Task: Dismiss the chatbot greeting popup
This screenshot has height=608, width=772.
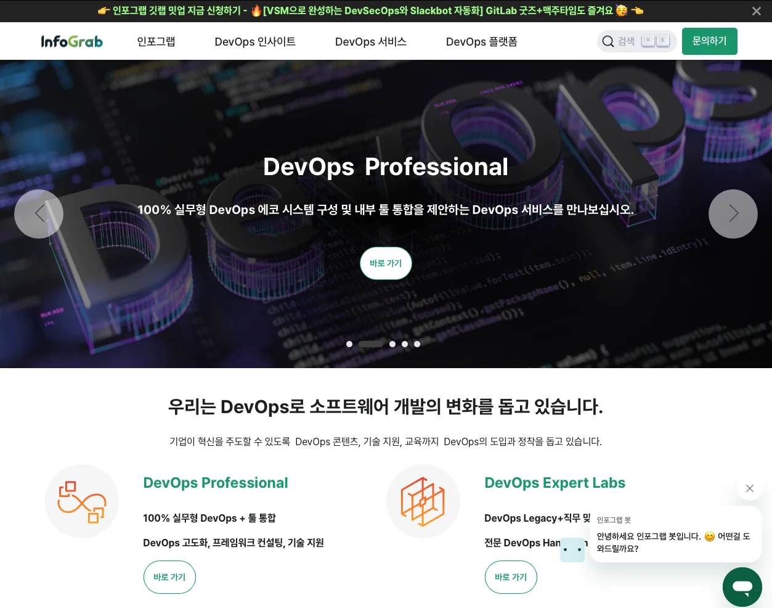Action: pyautogui.click(x=750, y=488)
